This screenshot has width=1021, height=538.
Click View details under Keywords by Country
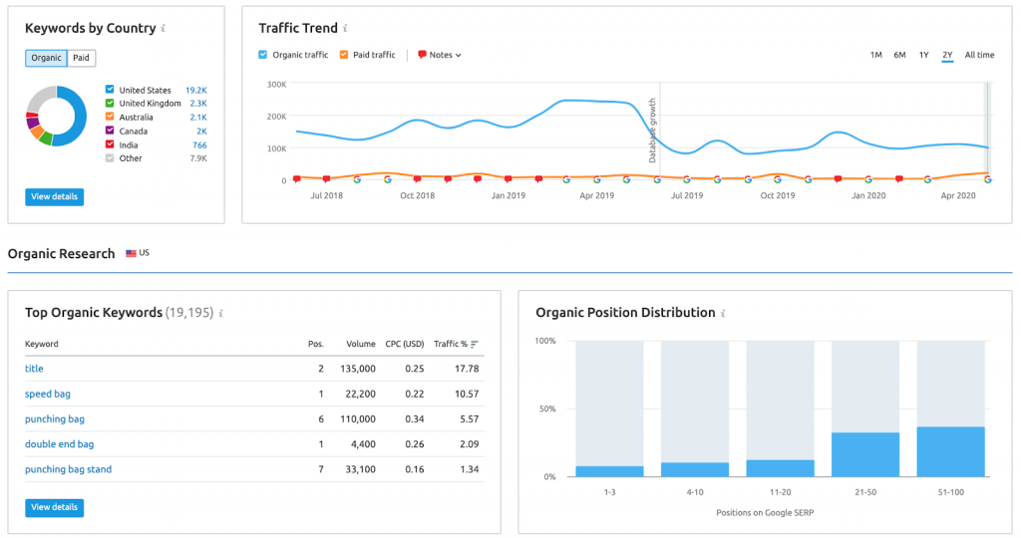point(54,196)
